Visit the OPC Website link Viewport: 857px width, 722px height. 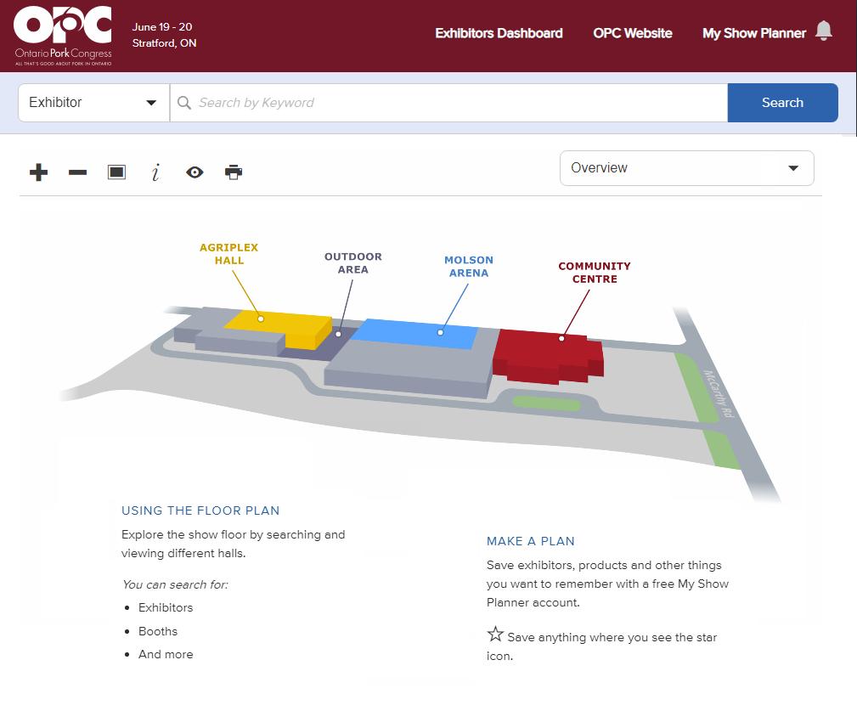(x=633, y=33)
